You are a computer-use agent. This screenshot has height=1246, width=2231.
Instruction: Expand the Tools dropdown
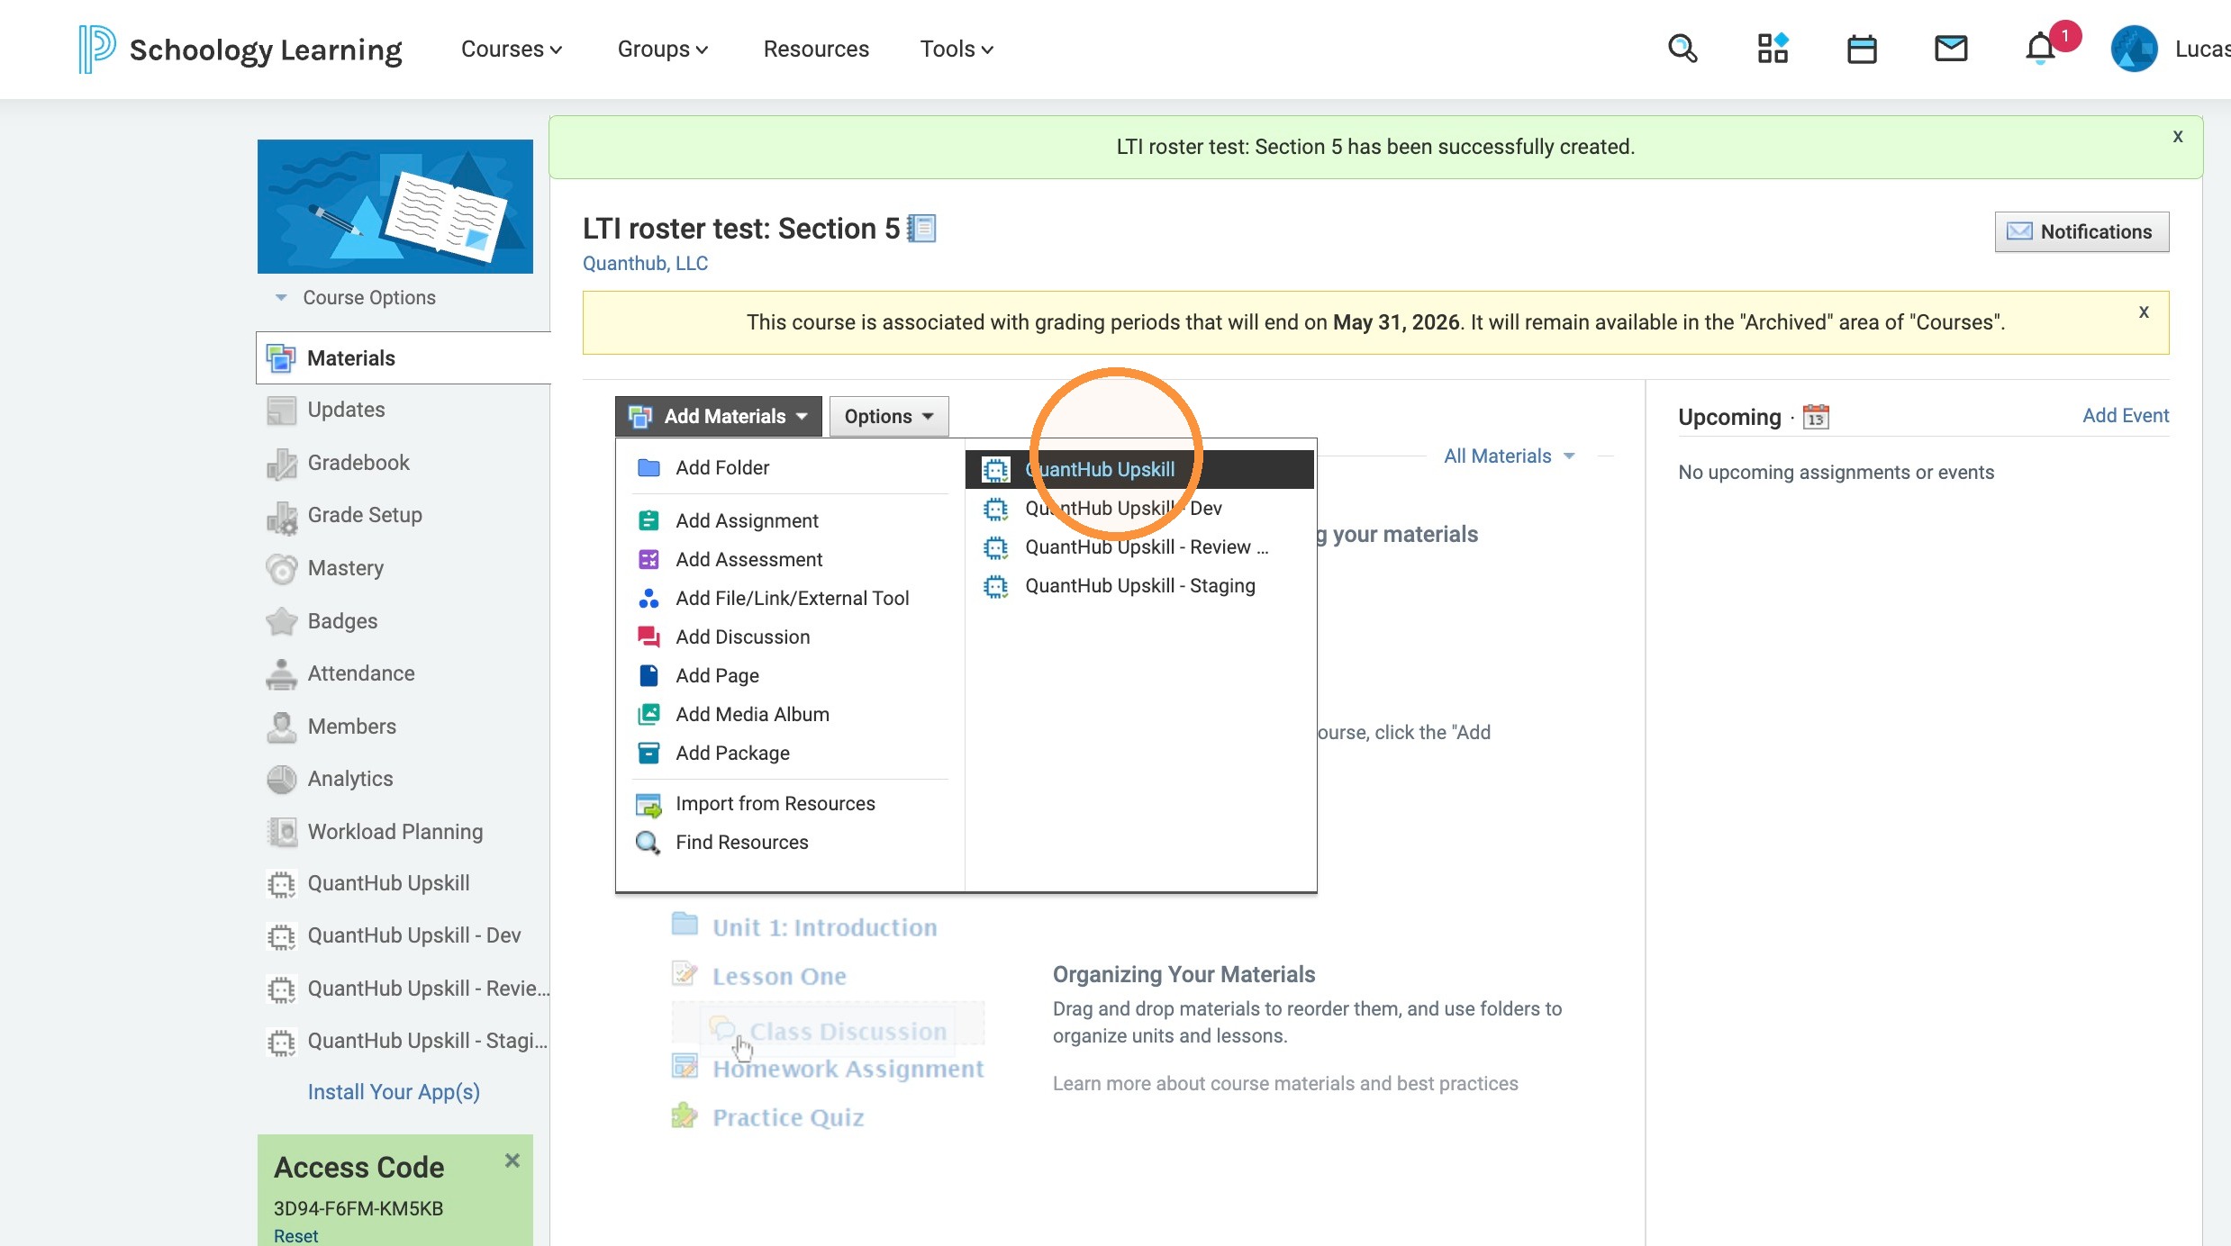pos(957,49)
